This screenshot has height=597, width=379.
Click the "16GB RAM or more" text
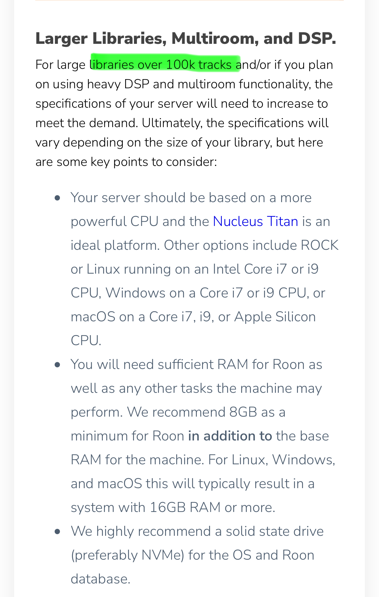point(212,507)
